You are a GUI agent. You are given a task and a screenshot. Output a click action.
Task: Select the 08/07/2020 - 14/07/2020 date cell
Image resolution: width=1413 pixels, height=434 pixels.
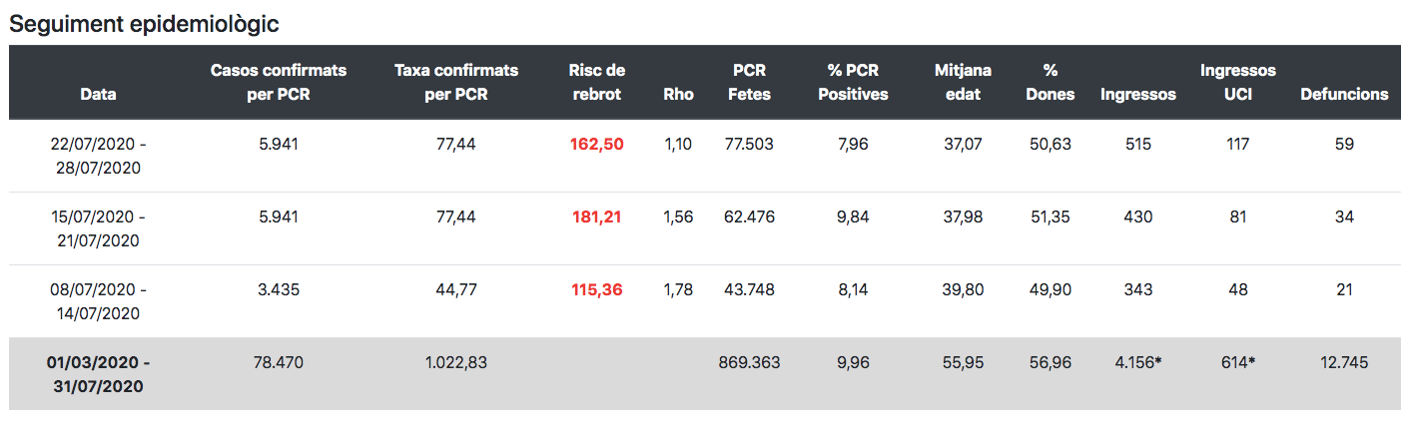point(98,301)
